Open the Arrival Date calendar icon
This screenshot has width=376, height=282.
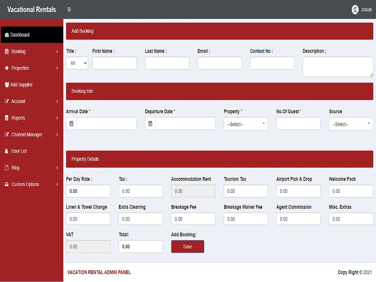71,123
